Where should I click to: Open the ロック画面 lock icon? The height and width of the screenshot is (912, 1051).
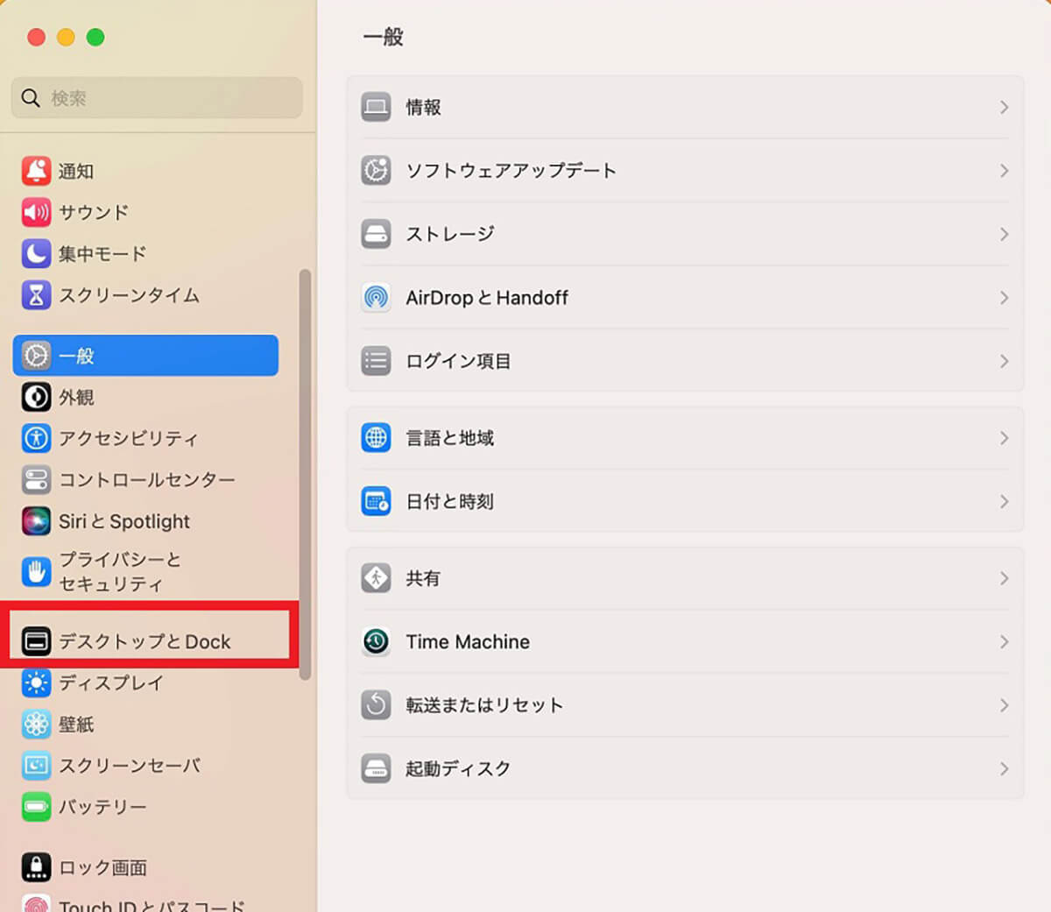pos(36,867)
